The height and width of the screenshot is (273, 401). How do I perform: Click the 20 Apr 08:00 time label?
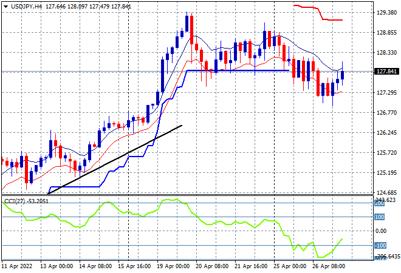pyautogui.click(x=212, y=266)
